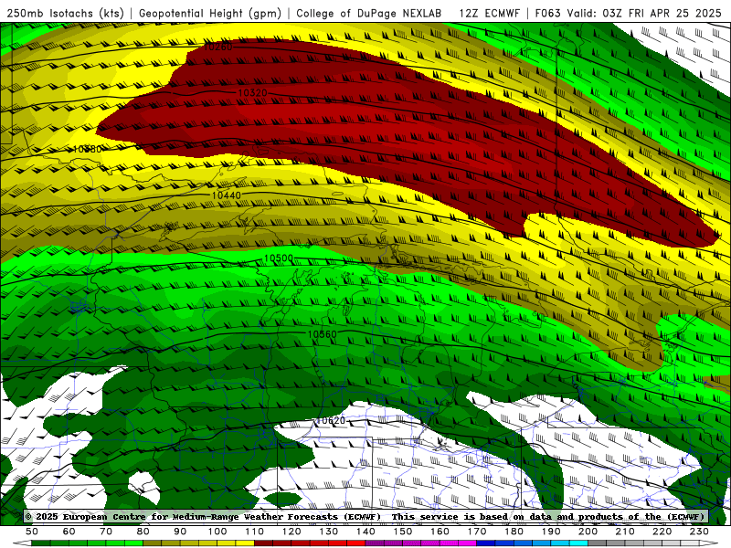Click the 190 legend label
Screen dimensions: 731x548
click(551, 532)
